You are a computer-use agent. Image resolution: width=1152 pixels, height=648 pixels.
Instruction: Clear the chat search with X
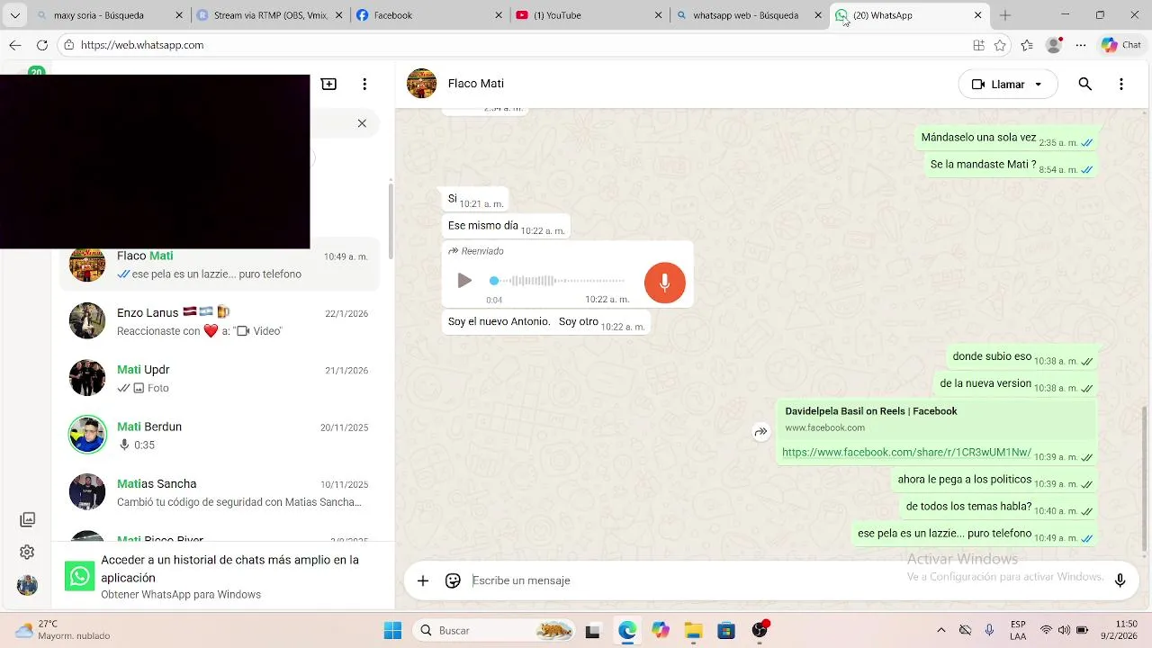362,123
